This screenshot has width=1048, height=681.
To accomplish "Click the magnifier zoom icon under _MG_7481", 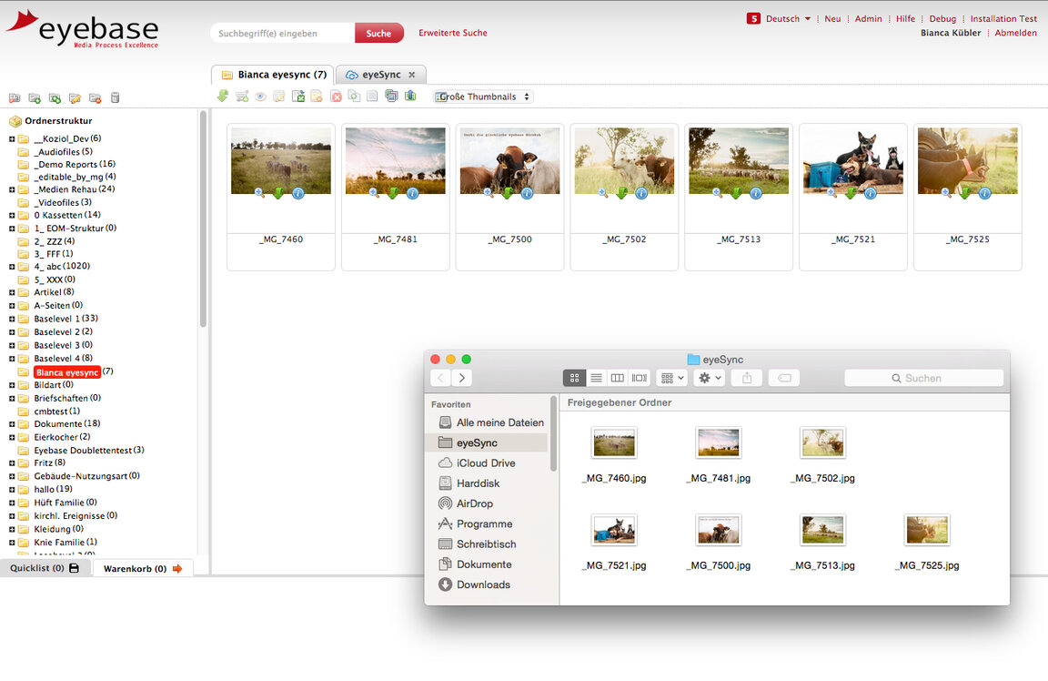I will 374,193.
